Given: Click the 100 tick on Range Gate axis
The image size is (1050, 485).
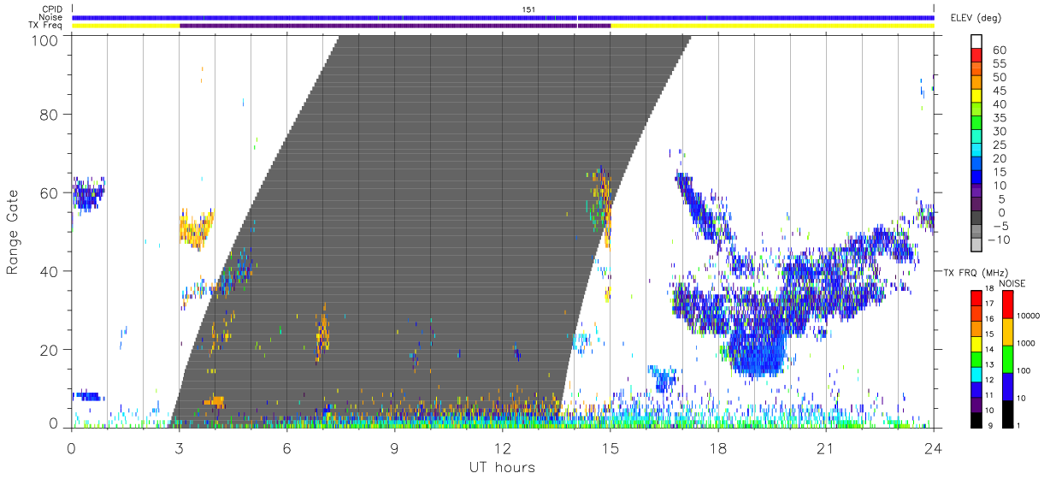Looking at the screenshot, I should click(x=44, y=39).
